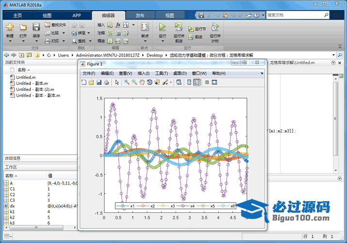The image size is (347, 243).
Task: Toggle Insert Colorbar button in Figure toolbar
Action: [189, 83]
